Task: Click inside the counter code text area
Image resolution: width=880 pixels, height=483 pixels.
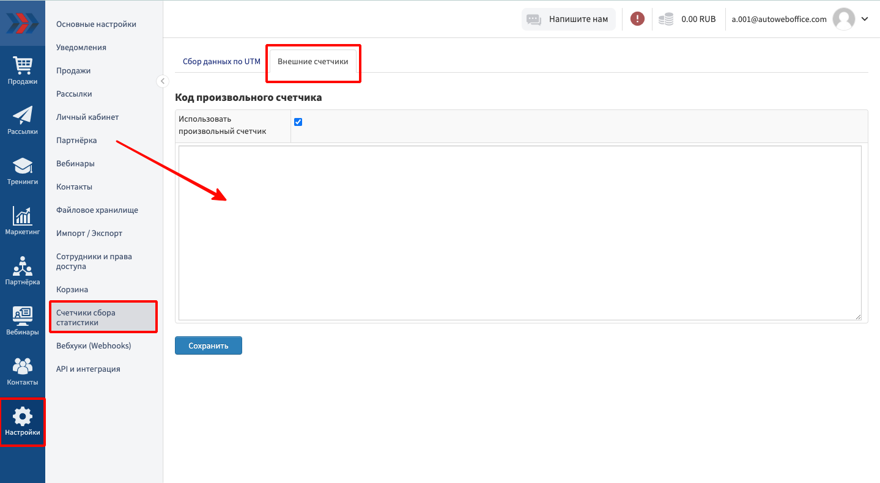Action: click(520, 232)
